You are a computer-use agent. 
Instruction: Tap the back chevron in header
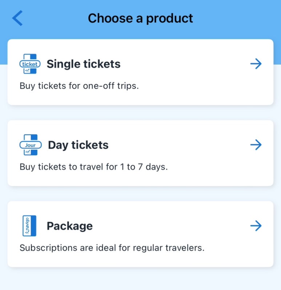(x=17, y=18)
